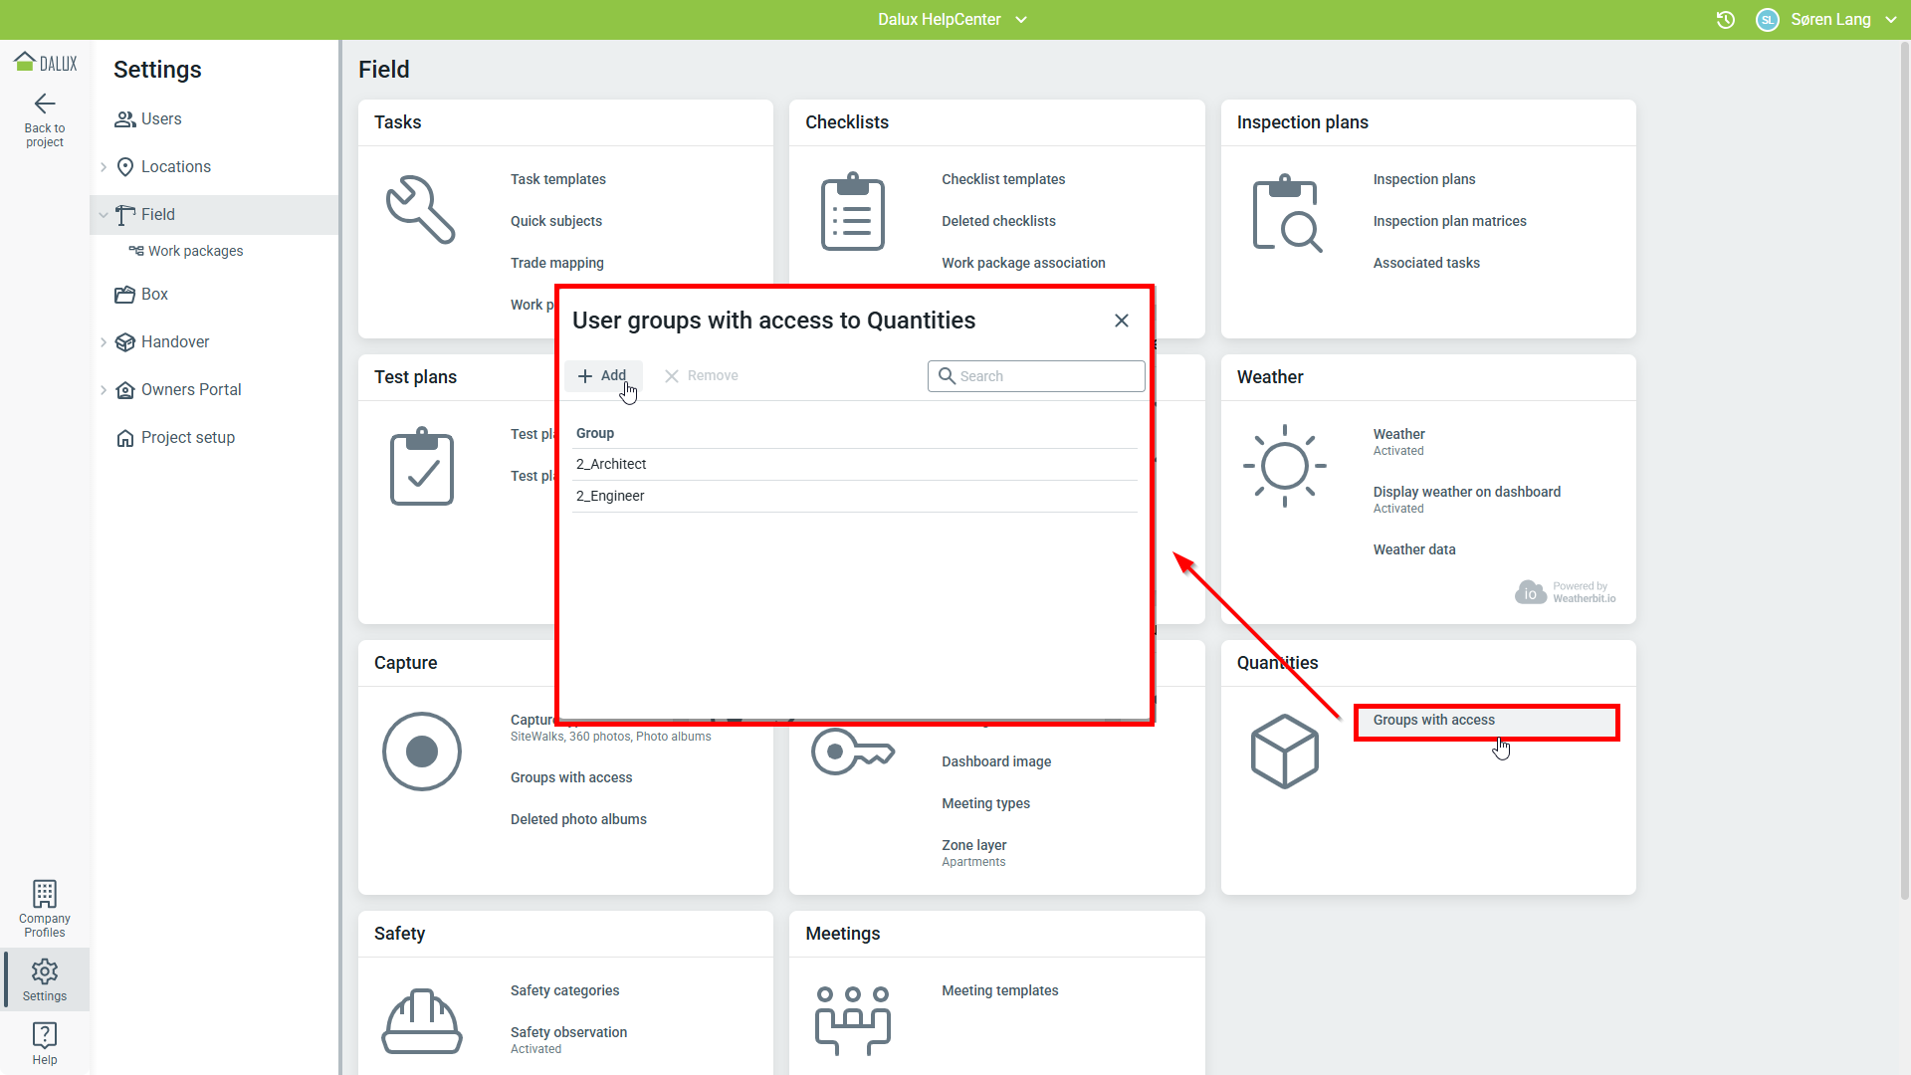Image resolution: width=1911 pixels, height=1075 pixels.
Task: Click the Help question mark icon
Action: coord(45,1035)
